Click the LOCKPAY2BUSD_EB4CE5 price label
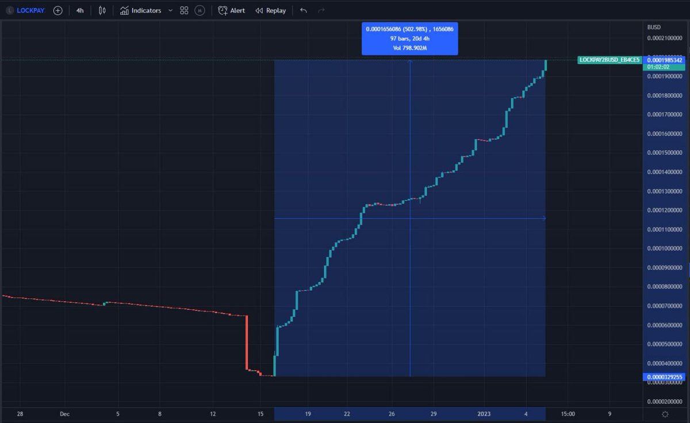The height and width of the screenshot is (423, 690). pos(609,60)
